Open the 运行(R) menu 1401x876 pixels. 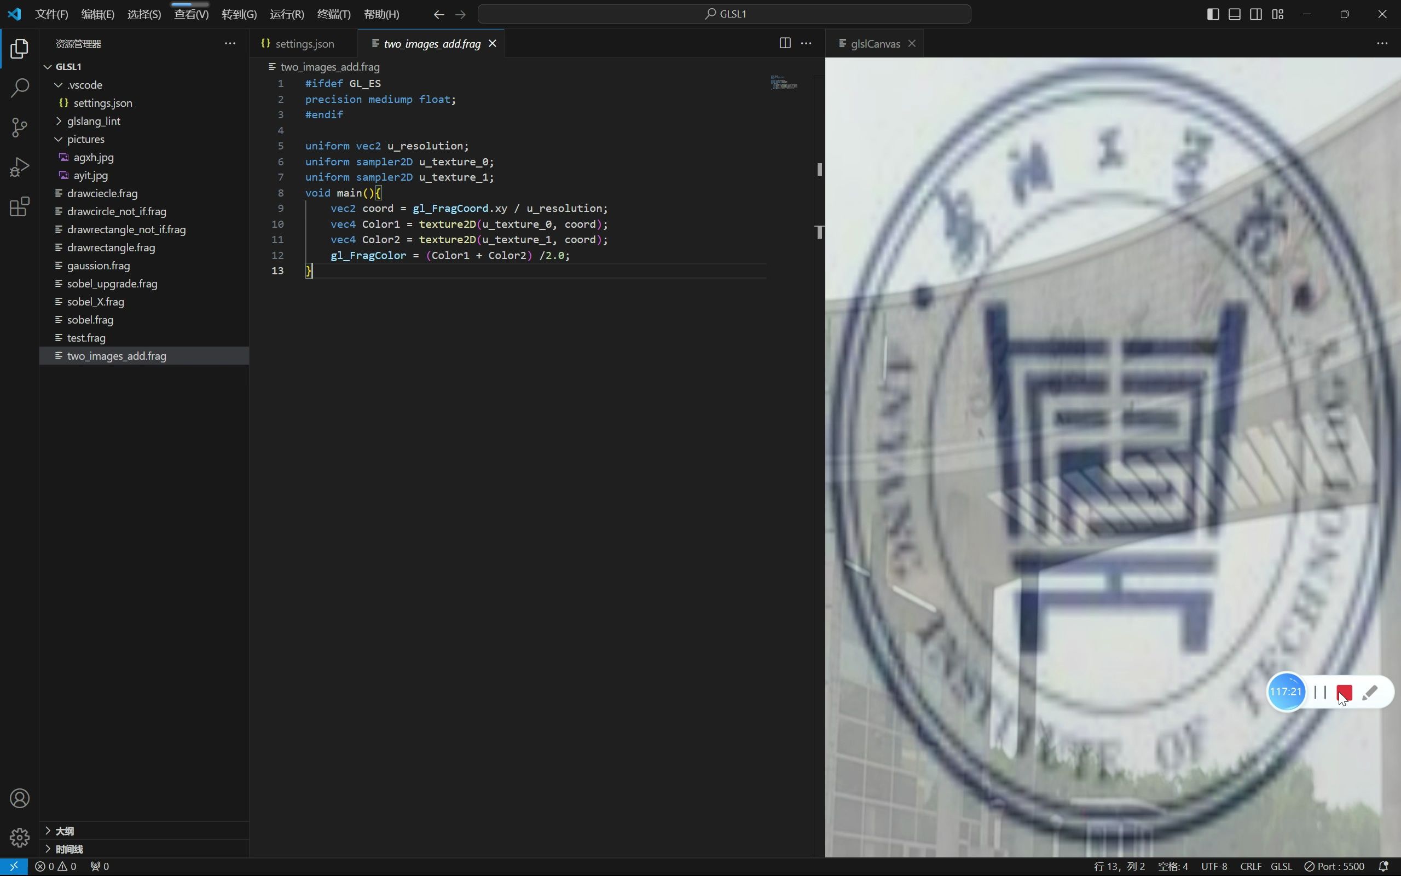pyautogui.click(x=287, y=14)
